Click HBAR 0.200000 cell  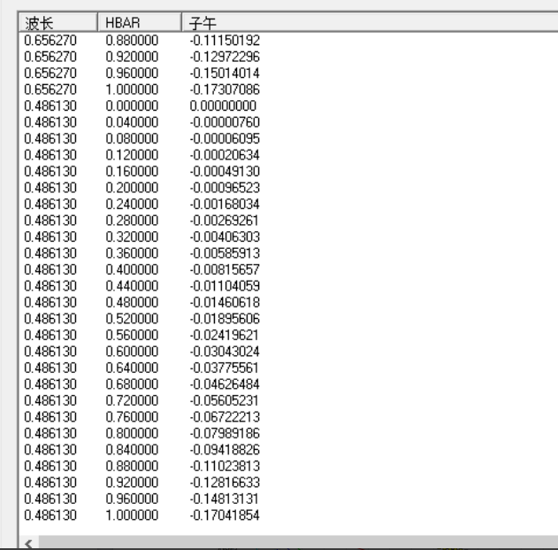point(132,188)
